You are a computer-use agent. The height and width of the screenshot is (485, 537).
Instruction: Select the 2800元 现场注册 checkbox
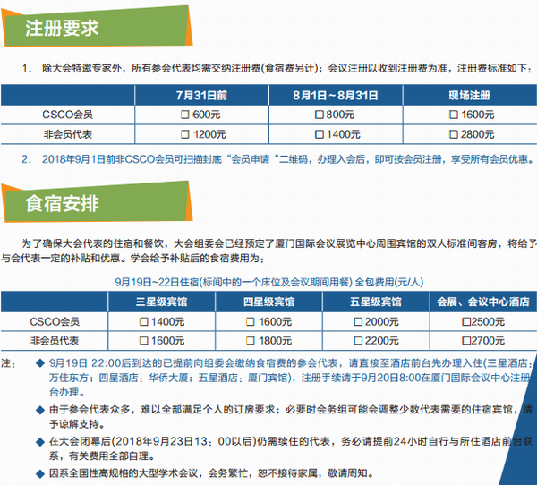click(x=454, y=134)
